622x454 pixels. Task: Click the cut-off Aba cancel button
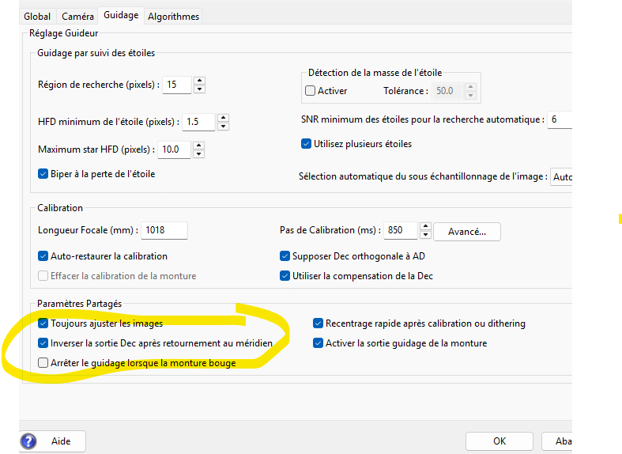coord(557,441)
